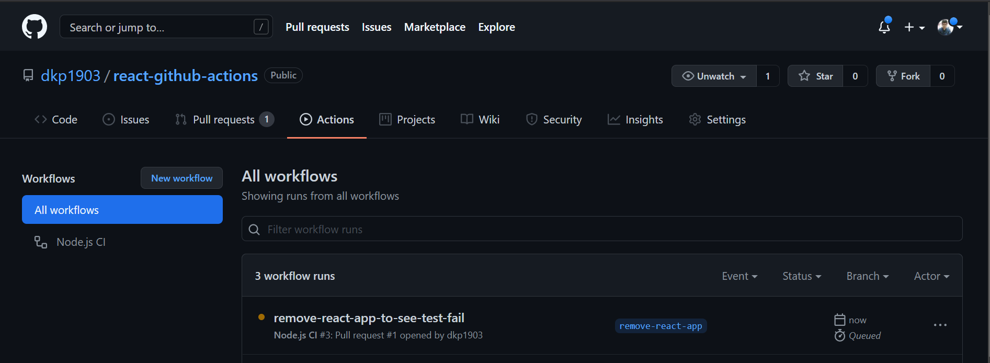
Task: Click the repository book icon
Action: click(28, 76)
